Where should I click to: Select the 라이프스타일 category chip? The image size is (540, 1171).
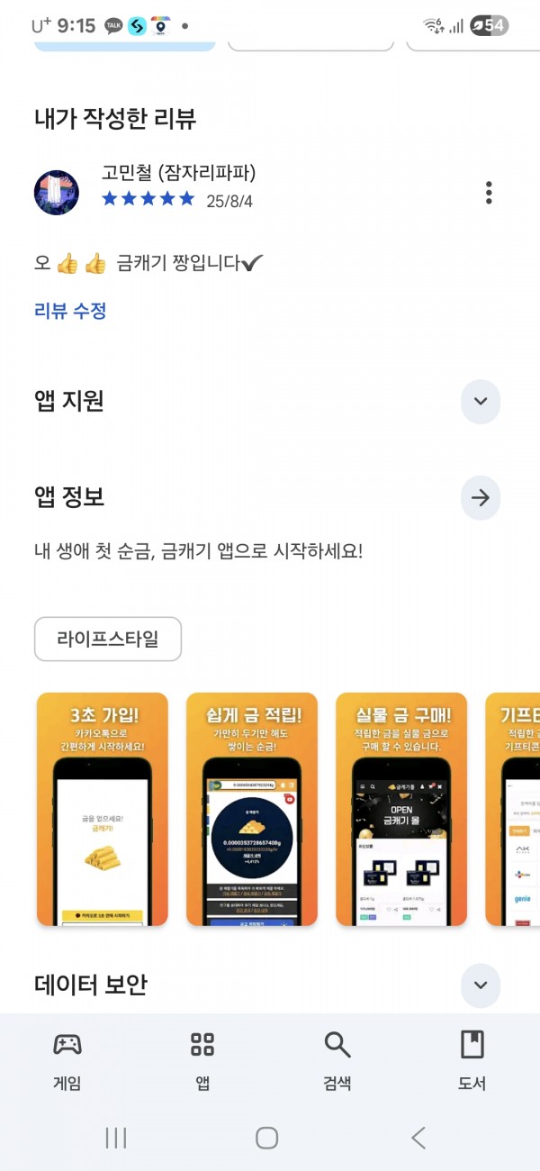coord(108,640)
